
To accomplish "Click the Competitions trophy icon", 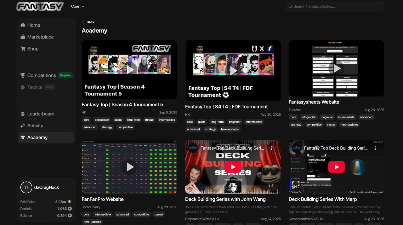I will coord(23,75).
